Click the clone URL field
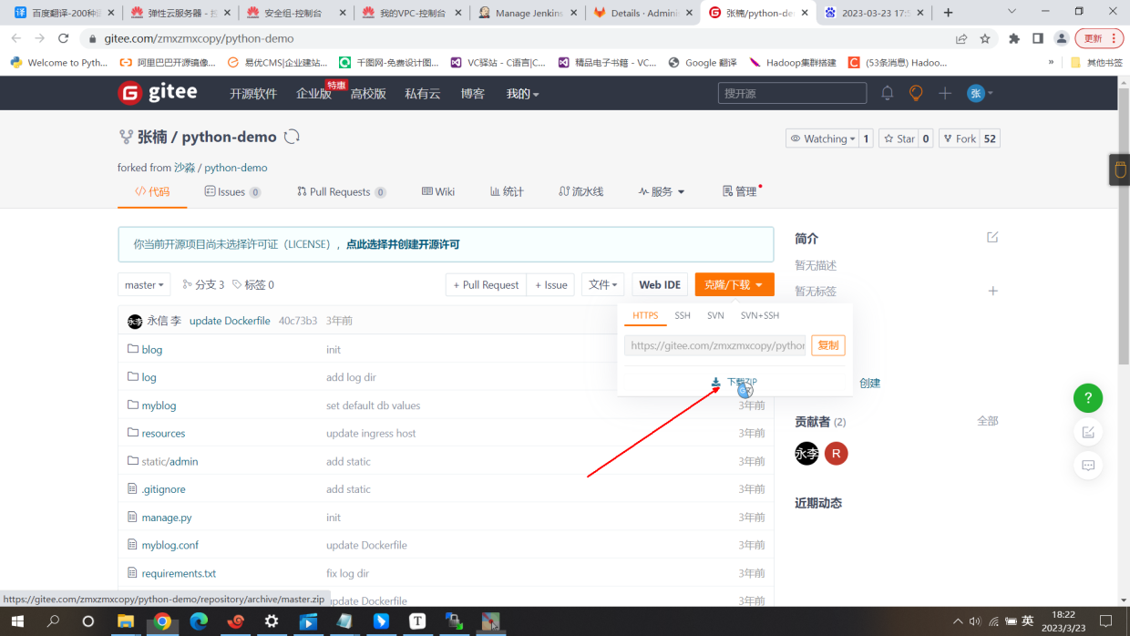 [x=715, y=345]
